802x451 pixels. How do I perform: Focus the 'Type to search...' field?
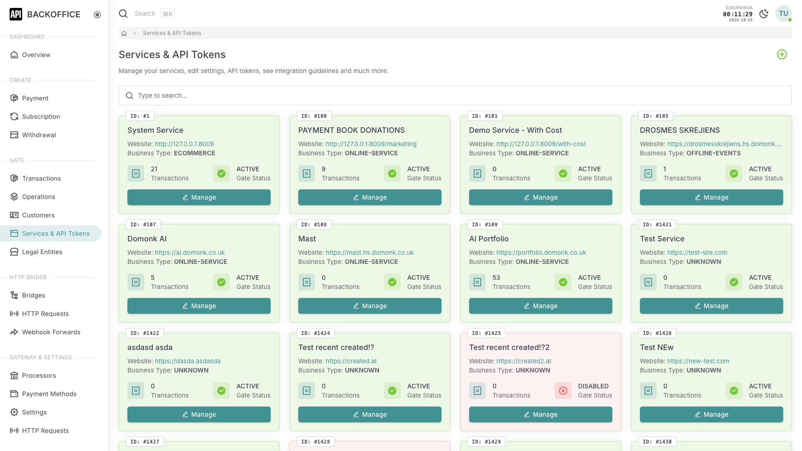tap(455, 96)
